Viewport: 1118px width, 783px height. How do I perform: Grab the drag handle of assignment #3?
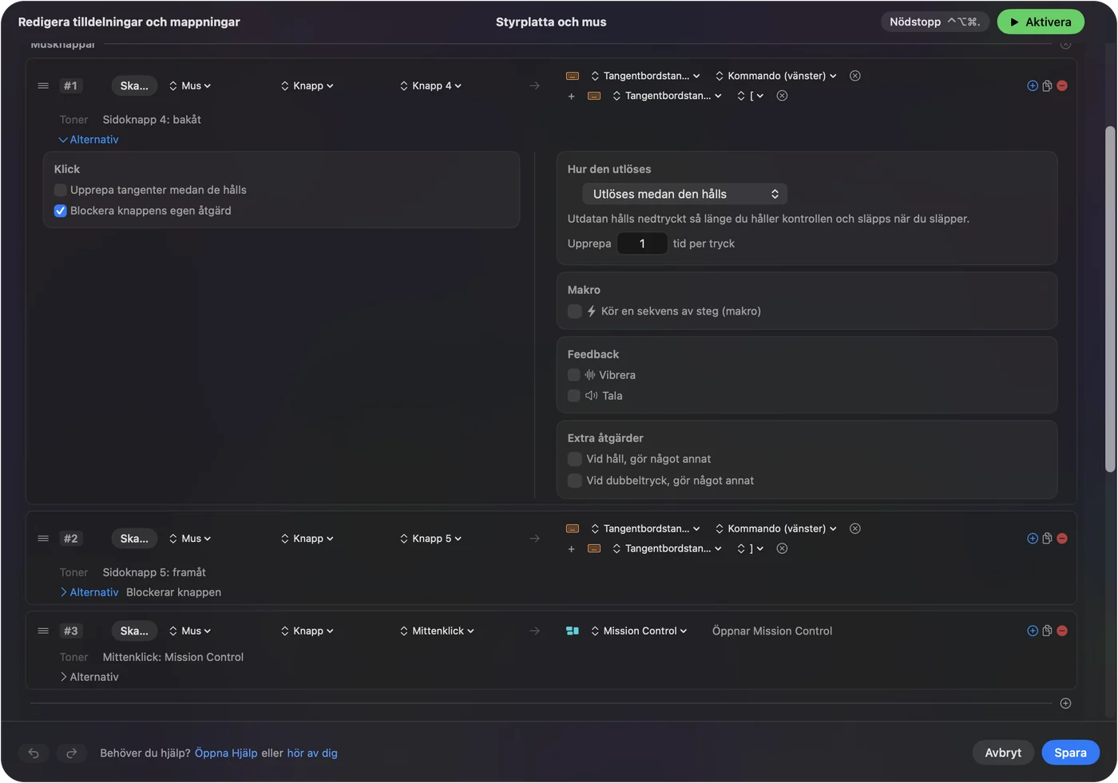(43, 631)
